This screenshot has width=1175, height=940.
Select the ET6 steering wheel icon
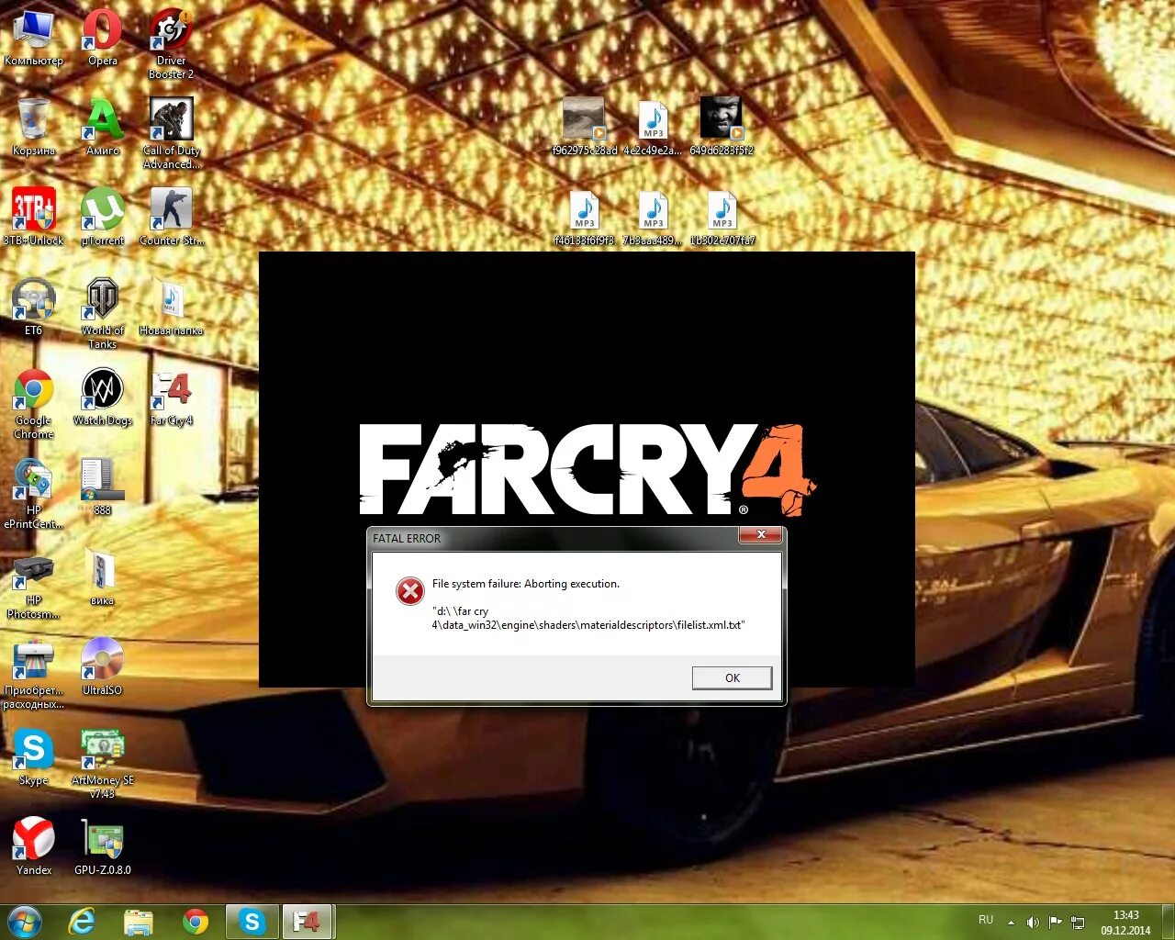tap(34, 307)
